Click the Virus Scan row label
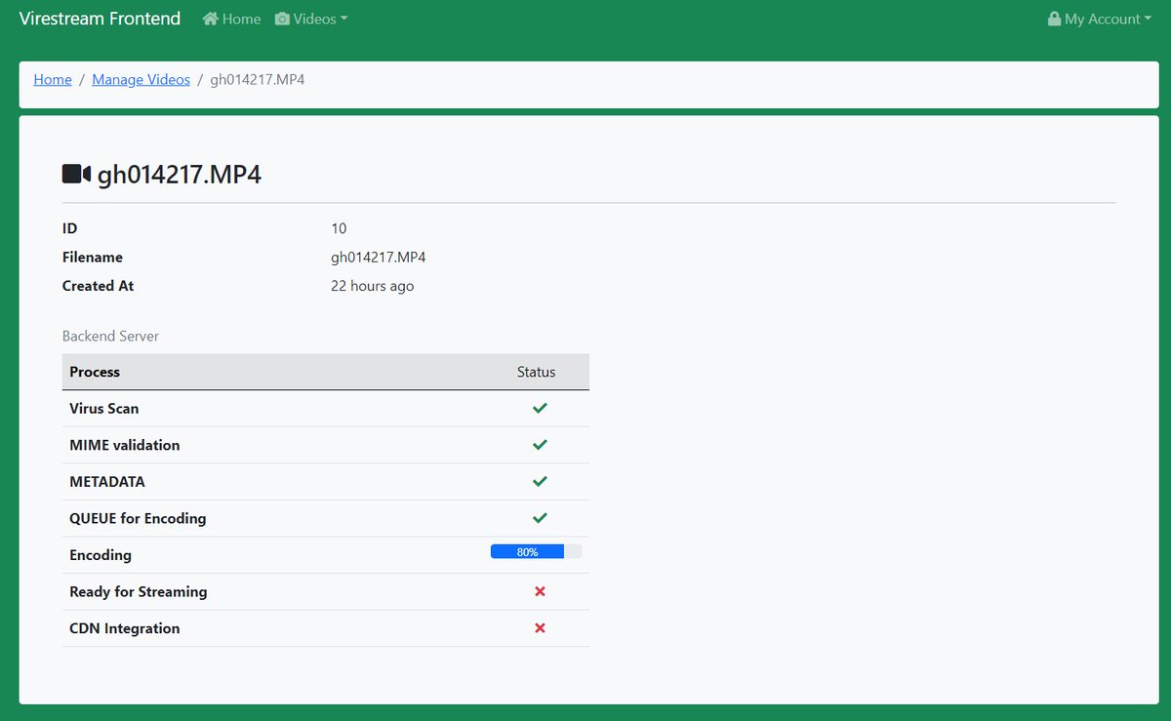 coord(104,408)
